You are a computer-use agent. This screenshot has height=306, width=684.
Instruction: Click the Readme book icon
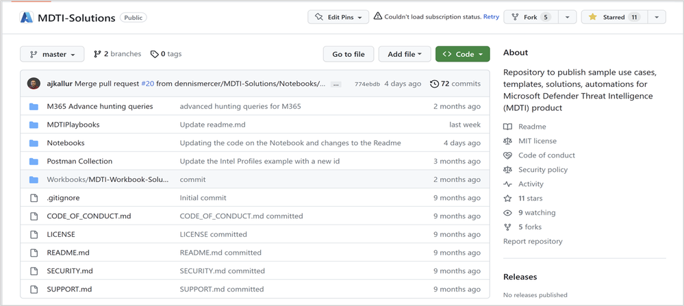tap(507, 127)
